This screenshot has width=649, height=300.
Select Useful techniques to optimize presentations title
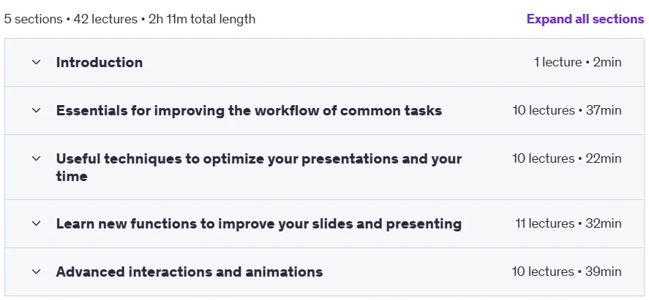(259, 168)
